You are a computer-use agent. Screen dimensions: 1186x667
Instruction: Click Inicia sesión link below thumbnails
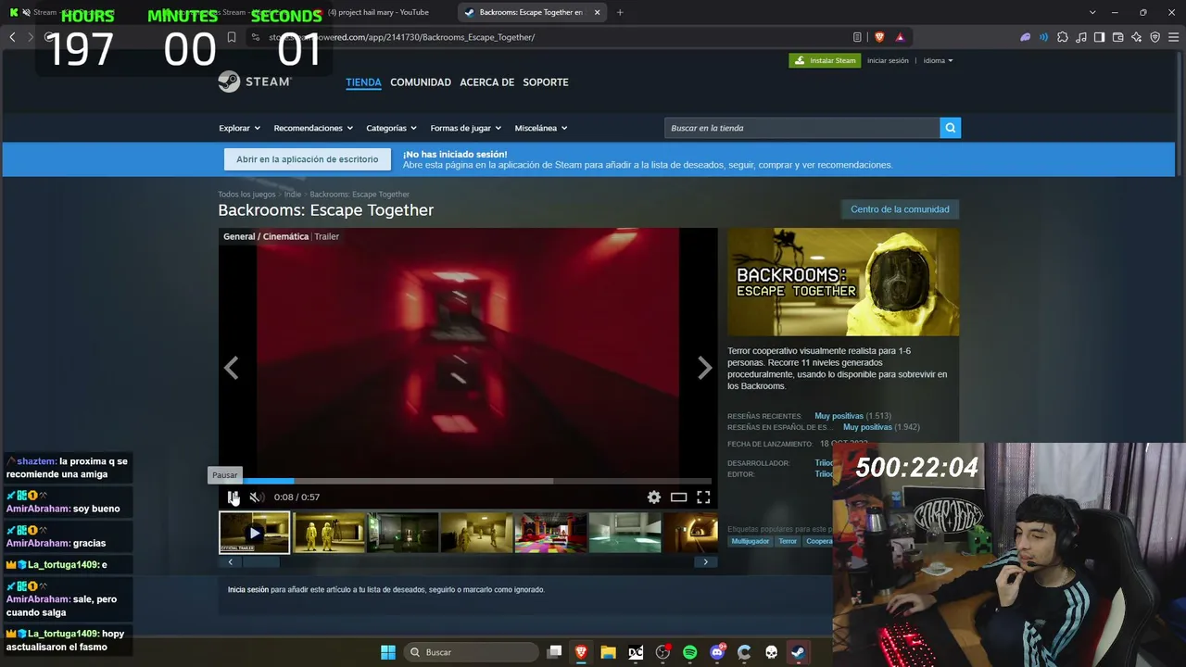(248, 589)
